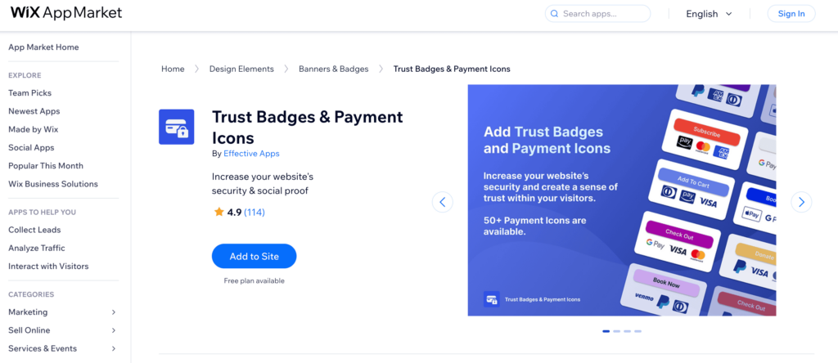Select the fourth carousel dot

(638, 331)
